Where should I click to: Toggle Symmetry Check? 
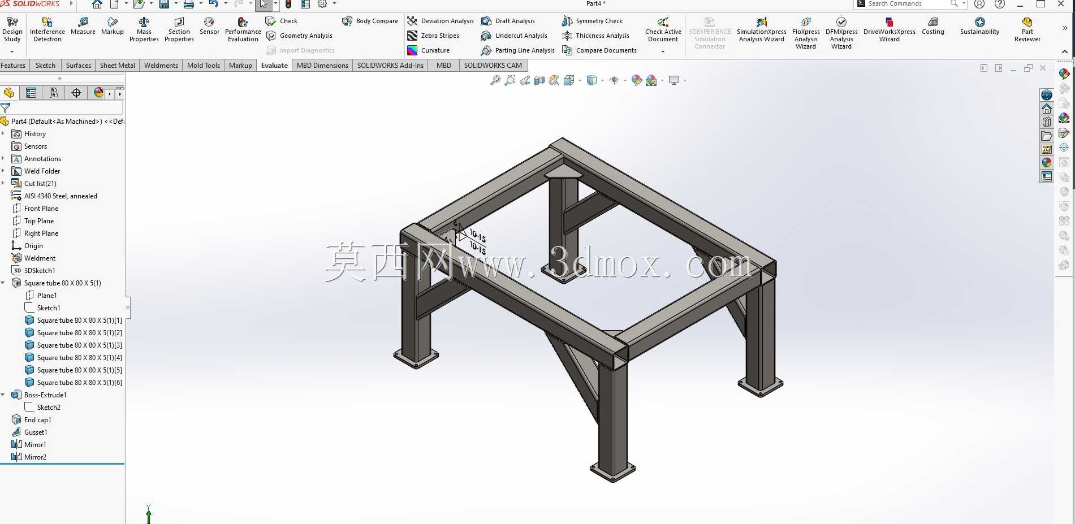click(592, 21)
